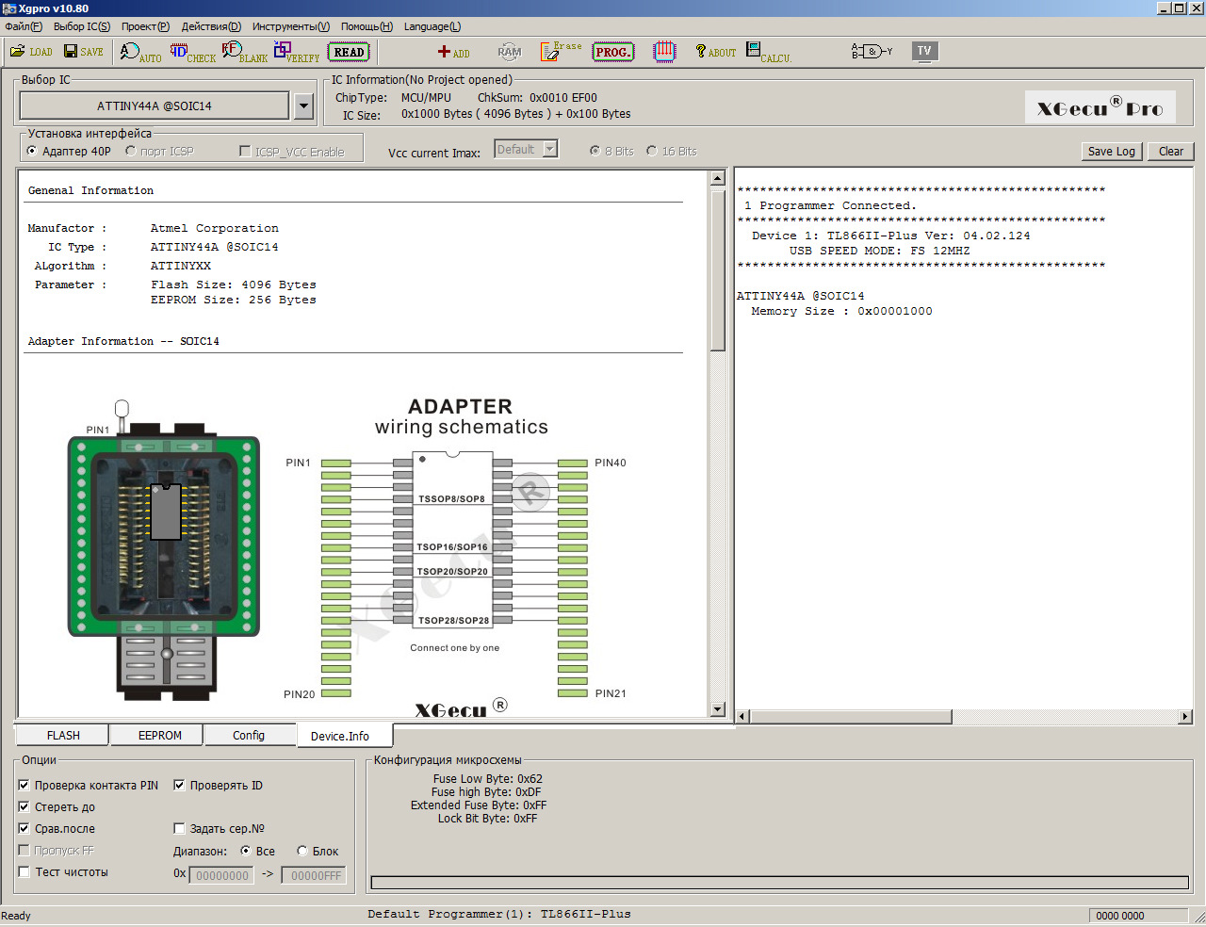The image size is (1206, 927).
Task: Select порт ICSP radio option
Action: click(x=131, y=151)
